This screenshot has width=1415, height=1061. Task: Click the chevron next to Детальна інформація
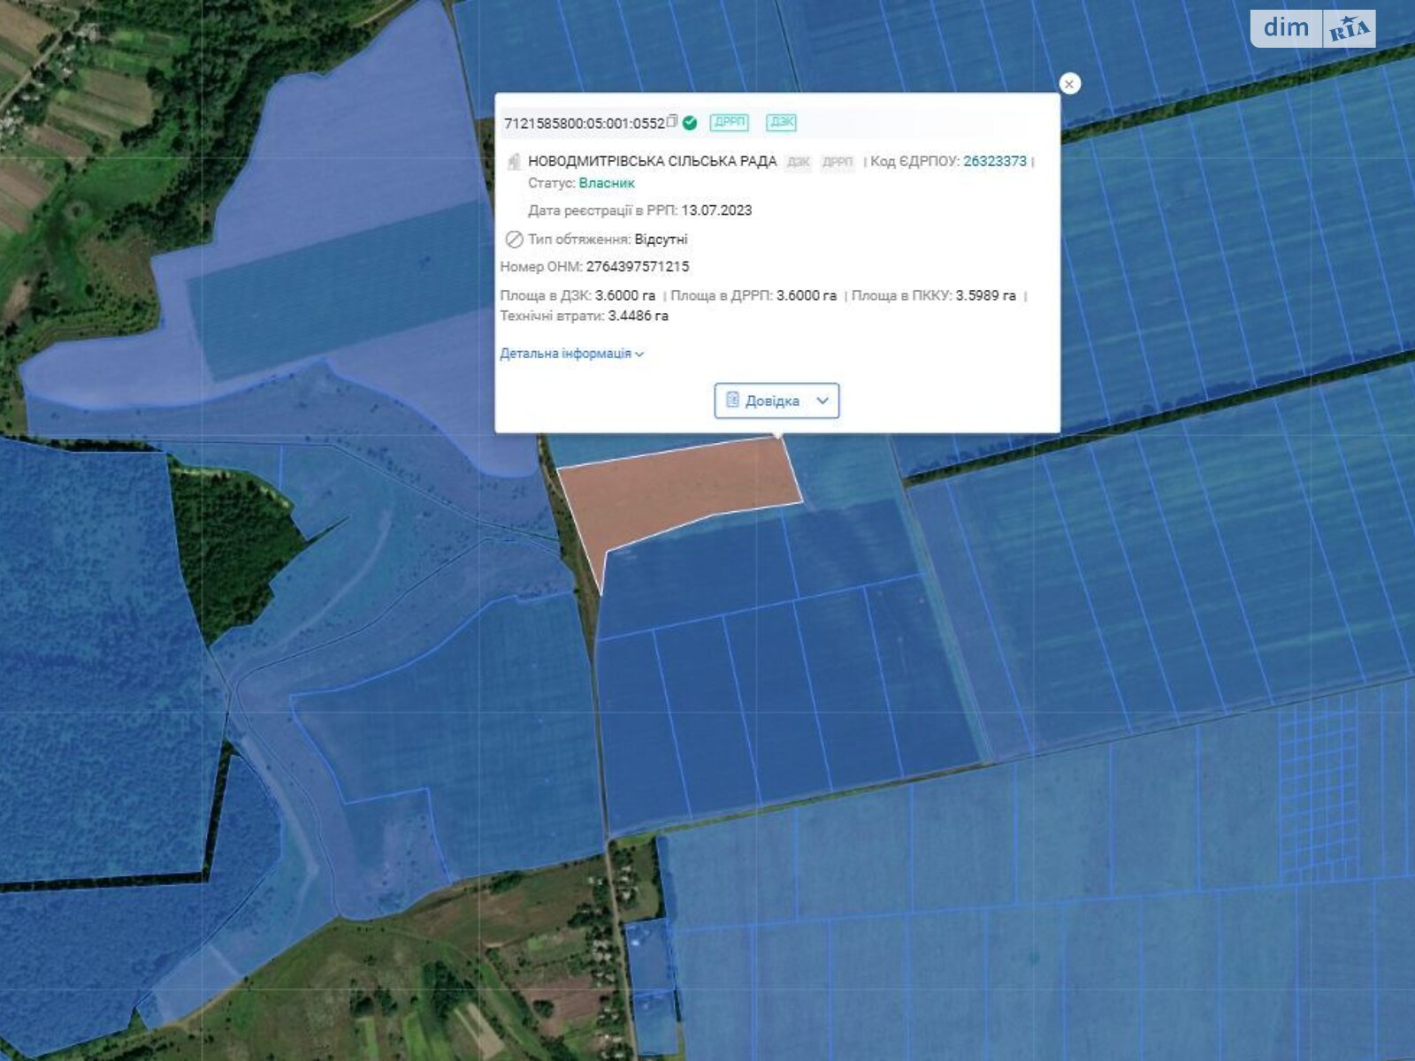[x=639, y=355]
